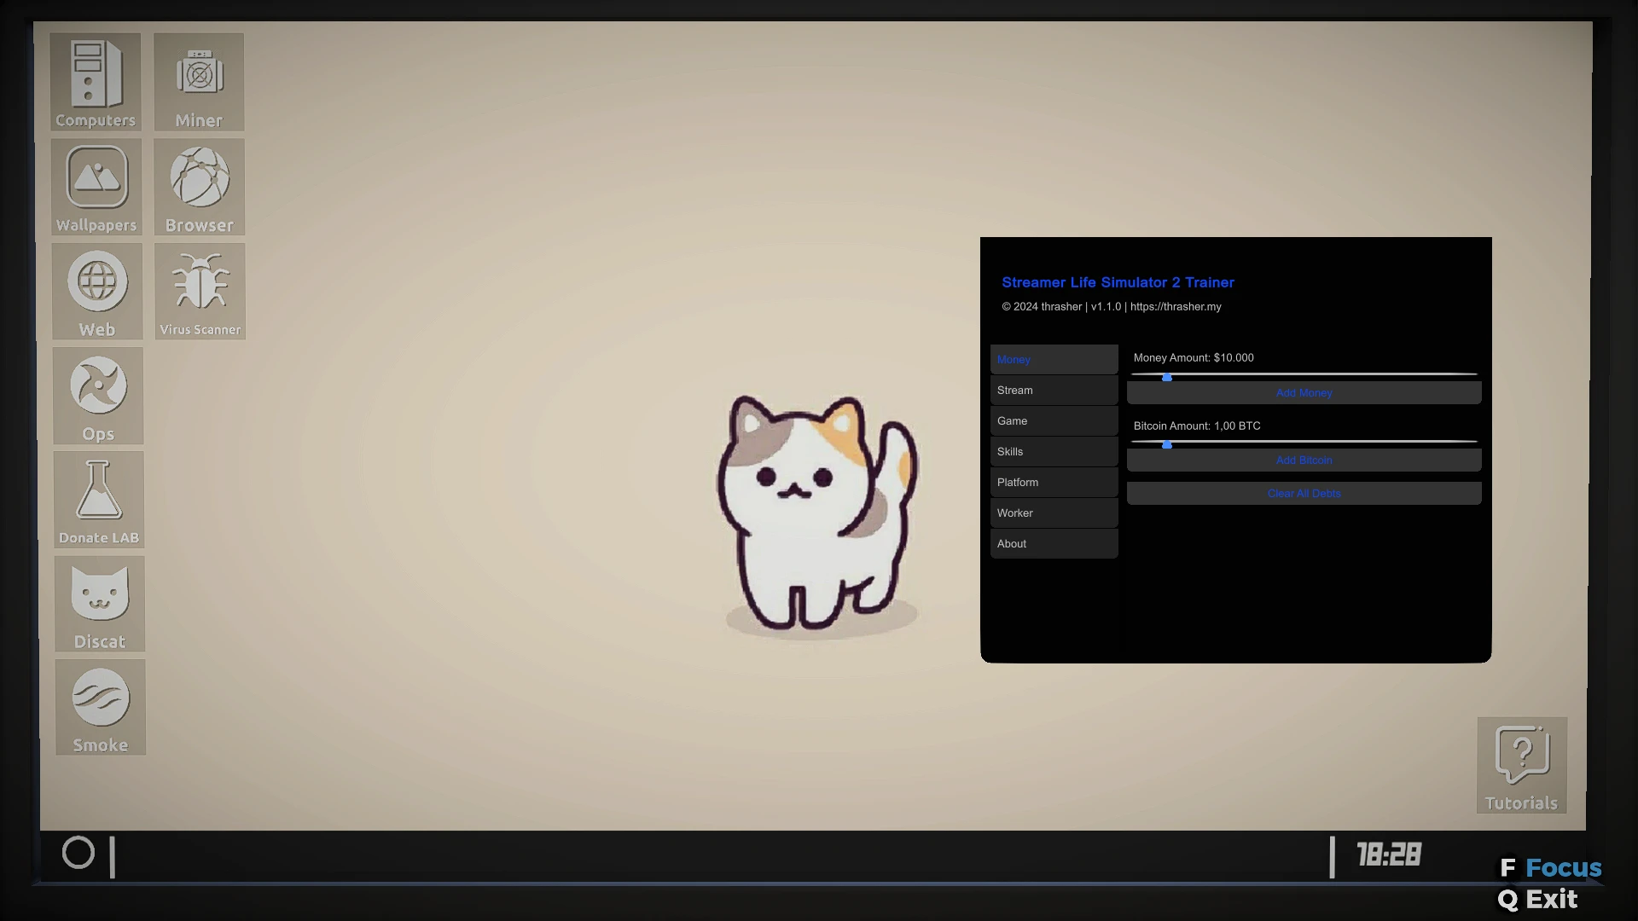Click the Add Money button
Image resolution: width=1638 pixels, height=921 pixels.
[1304, 393]
